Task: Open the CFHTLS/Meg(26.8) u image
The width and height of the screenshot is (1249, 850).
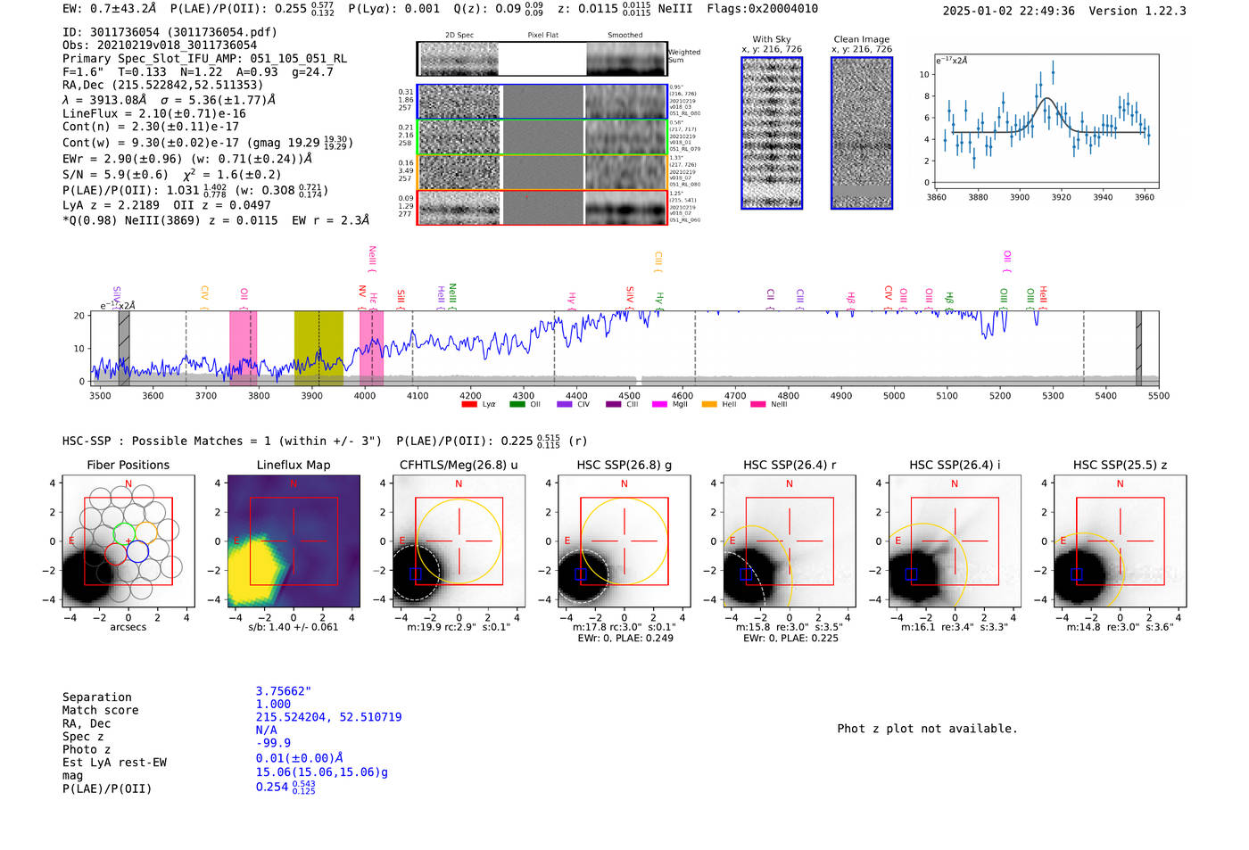Action: click(459, 541)
